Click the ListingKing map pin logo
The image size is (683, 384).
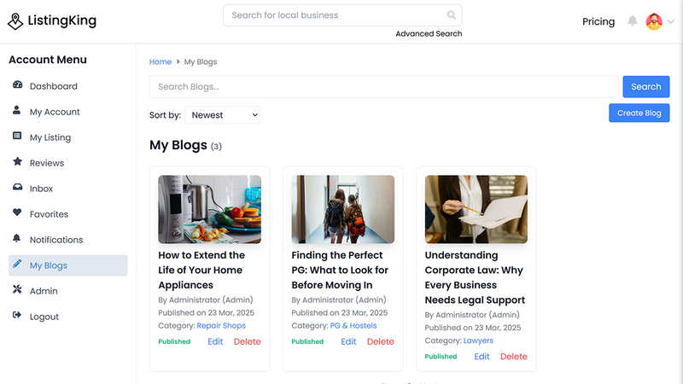(15, 21)
